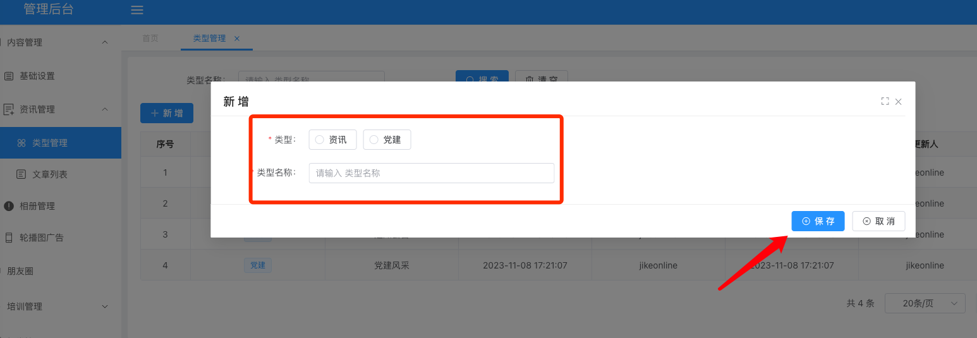Open 朋友圈 in the sidebar menu
This screenshot has width=977, height=338.
coord(20,271)
